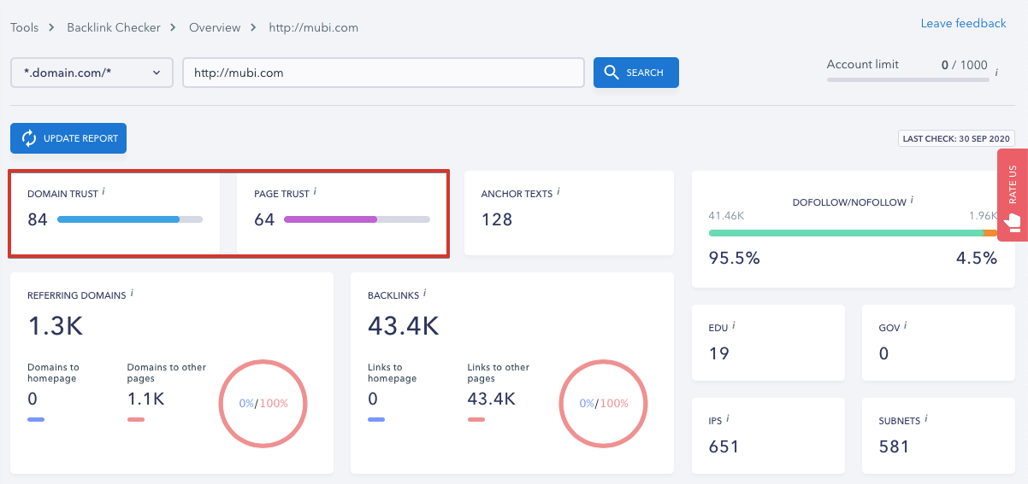Click the Last Check: 30 Sep 2020 badge

click(x=956, y=138)
